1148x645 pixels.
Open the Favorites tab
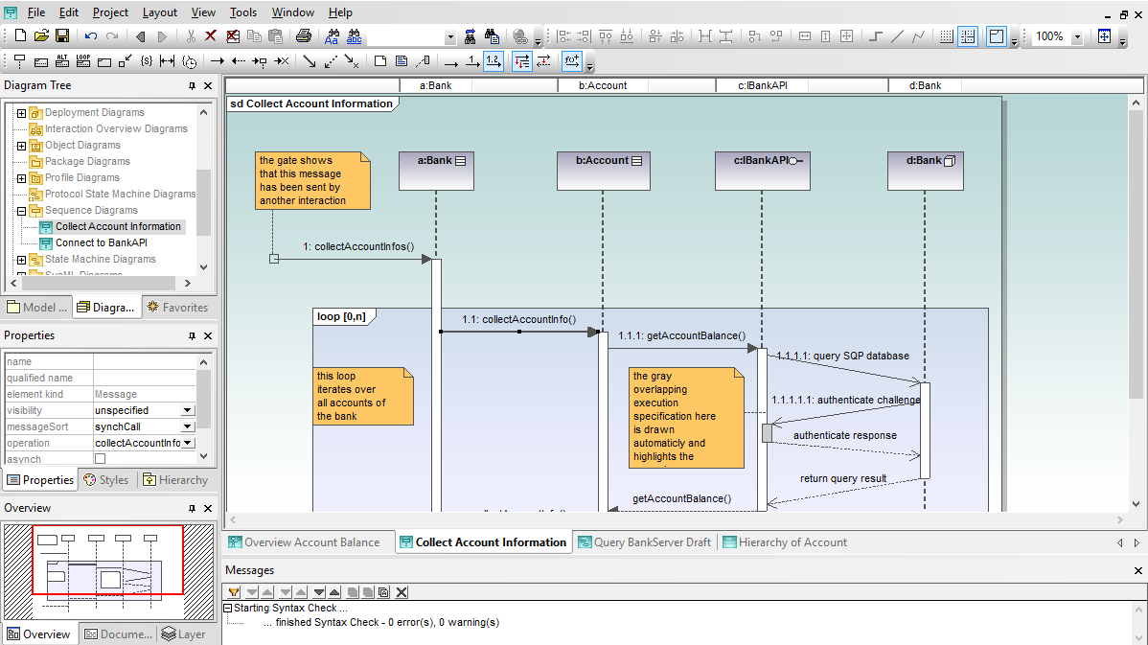point(177,308)
